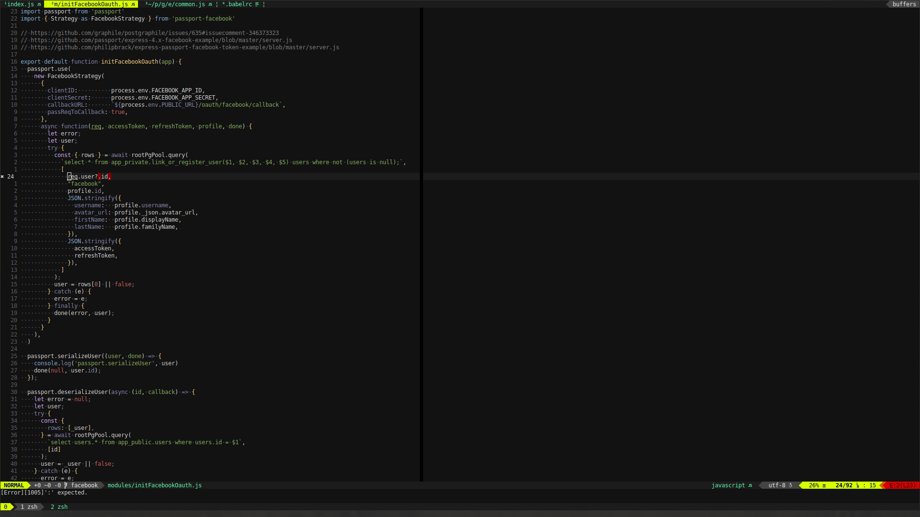Click the javascript filetype icon in statusline
Viewport: 920px width, 517px height.
pyautogui.click(x=750, y=485)
